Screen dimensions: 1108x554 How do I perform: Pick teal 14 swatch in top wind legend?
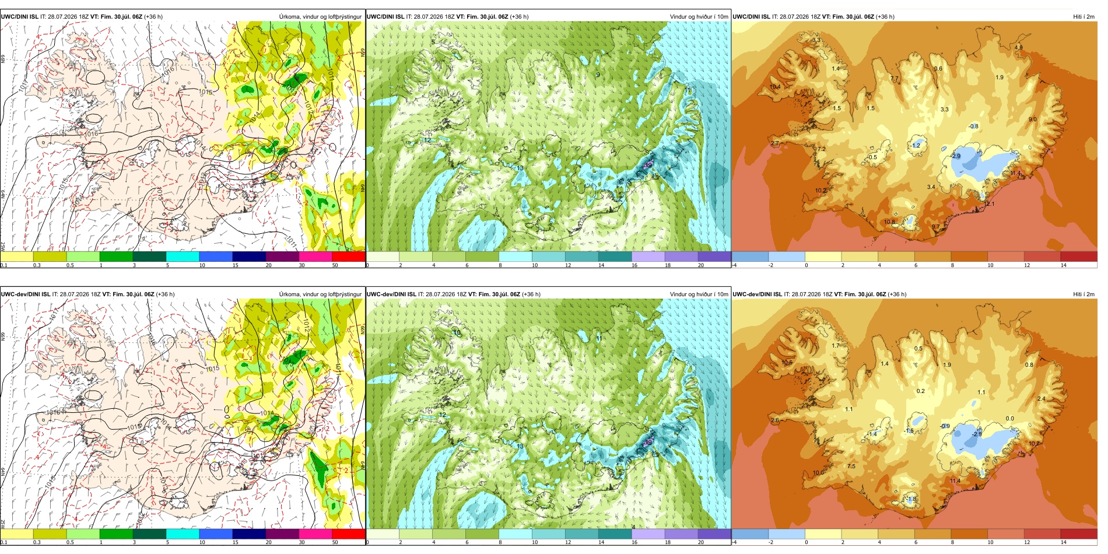point(615,257)
